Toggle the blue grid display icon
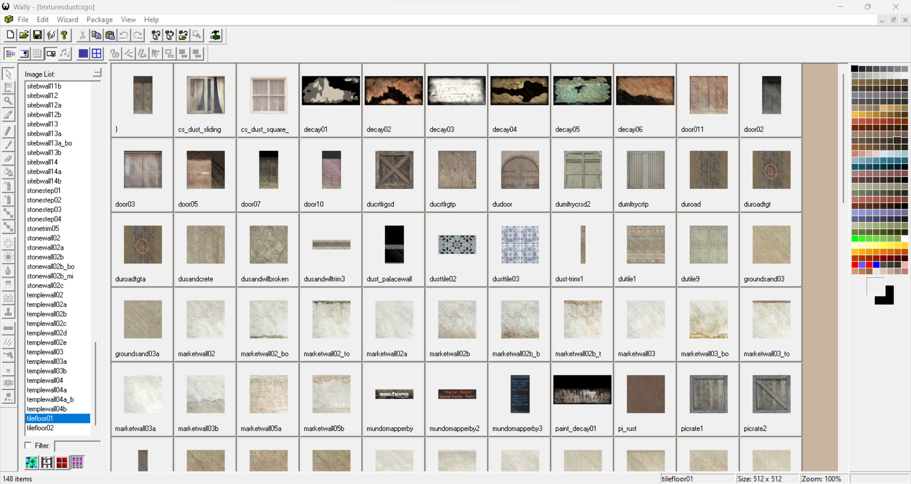The image size is (911, 484). [x=83, y=54]
